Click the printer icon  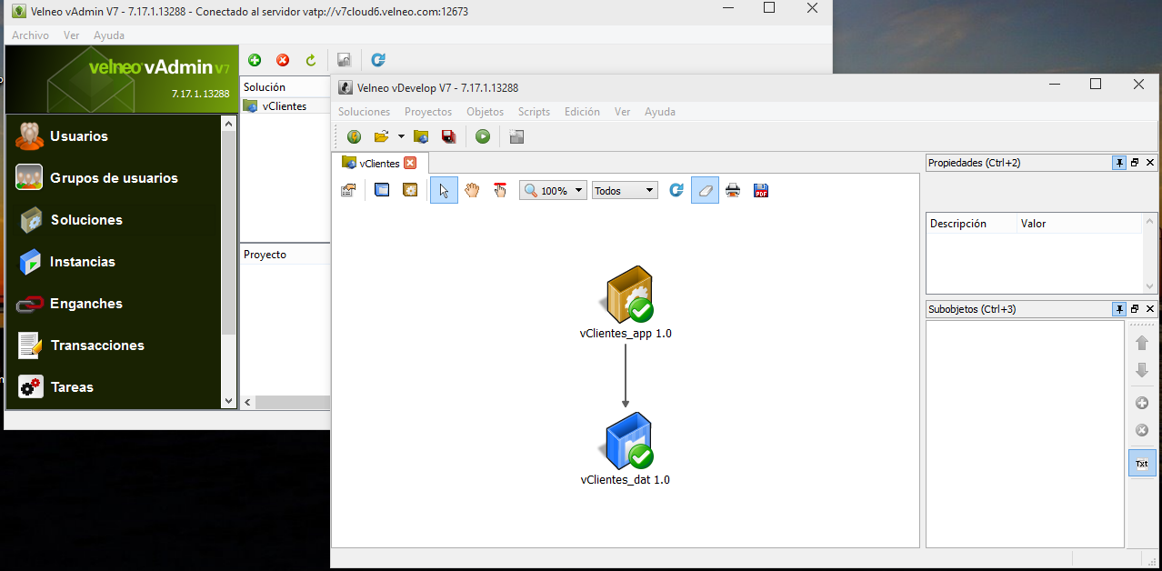click(x=733, y=191)
